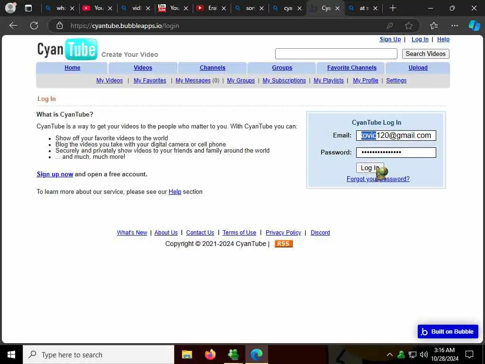
Task: Open Favorite Channels nav tab
Action: 352,68
